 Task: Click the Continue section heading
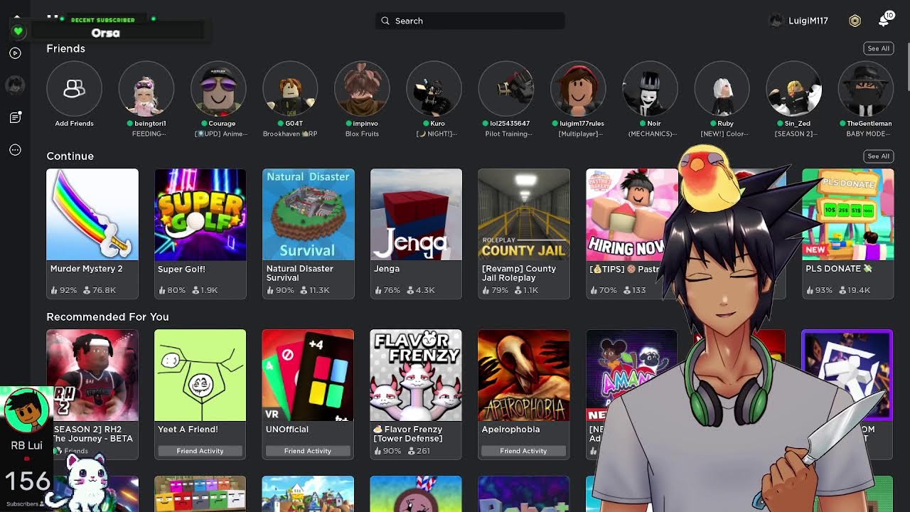(70, 156)
